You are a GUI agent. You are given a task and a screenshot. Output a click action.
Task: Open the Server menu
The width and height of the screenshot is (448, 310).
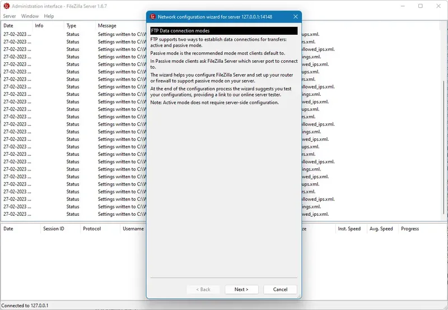tap(10, 16)
